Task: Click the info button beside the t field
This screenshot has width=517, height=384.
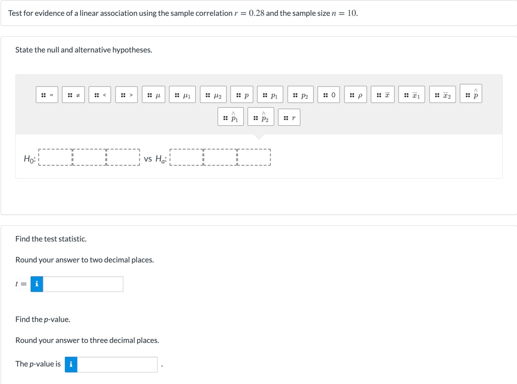Action: 36,284
